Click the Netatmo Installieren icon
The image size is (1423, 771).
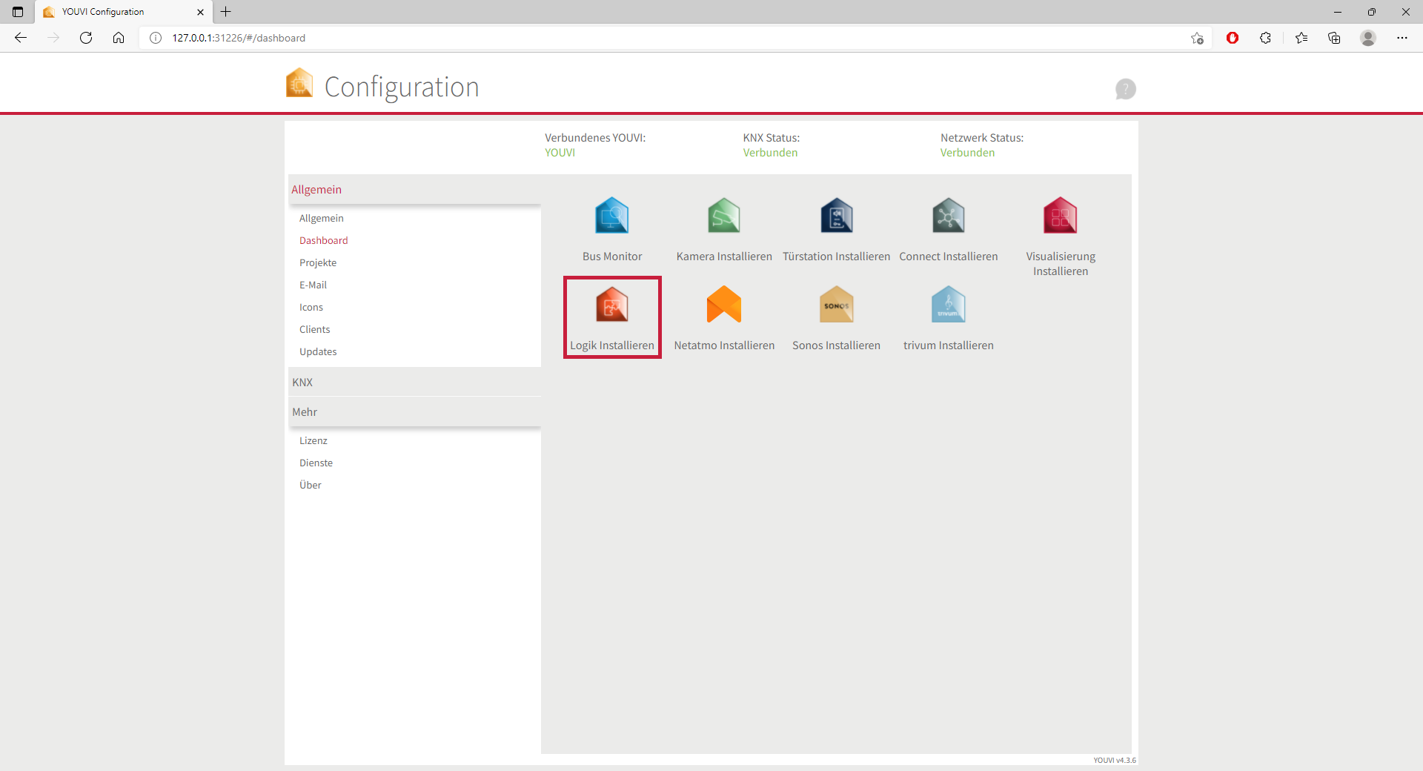pos(724,305)
